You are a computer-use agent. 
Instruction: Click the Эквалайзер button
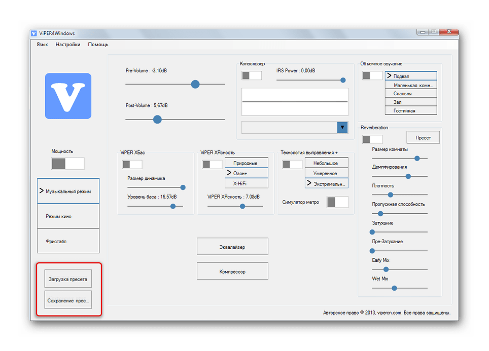point(232,247)
